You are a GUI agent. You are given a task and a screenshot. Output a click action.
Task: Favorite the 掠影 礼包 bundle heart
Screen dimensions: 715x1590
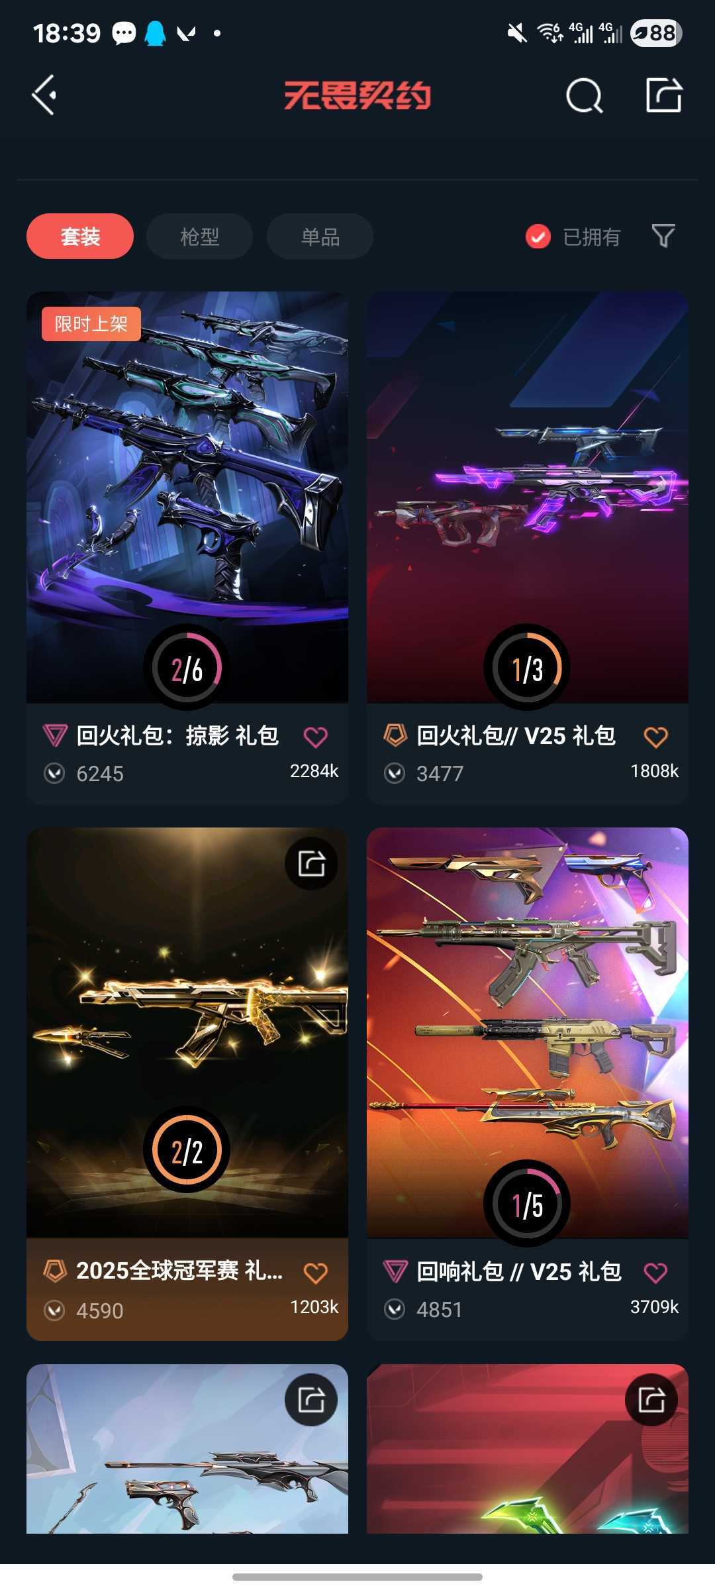click(315, 737)
